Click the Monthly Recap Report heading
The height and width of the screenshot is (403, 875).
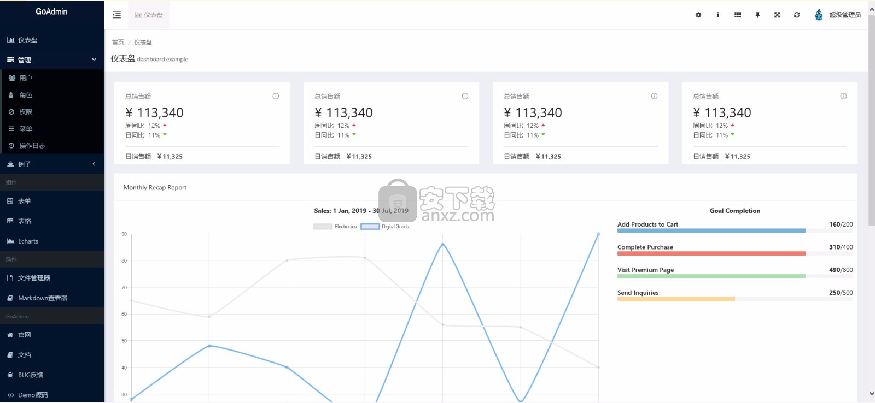tap(155, 187)
